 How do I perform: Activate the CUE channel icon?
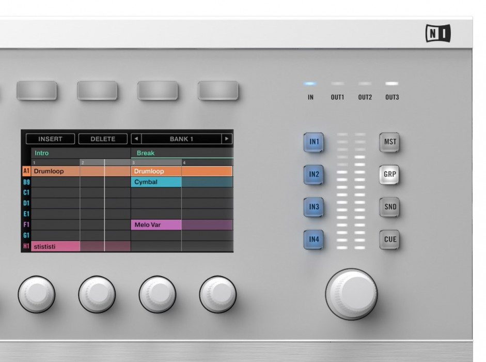(x=390, y=239)
